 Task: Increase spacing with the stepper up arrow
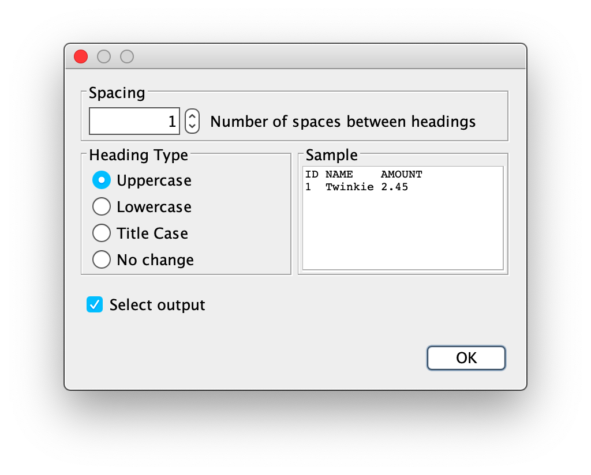pyautogui.click(x=192, y=116)
